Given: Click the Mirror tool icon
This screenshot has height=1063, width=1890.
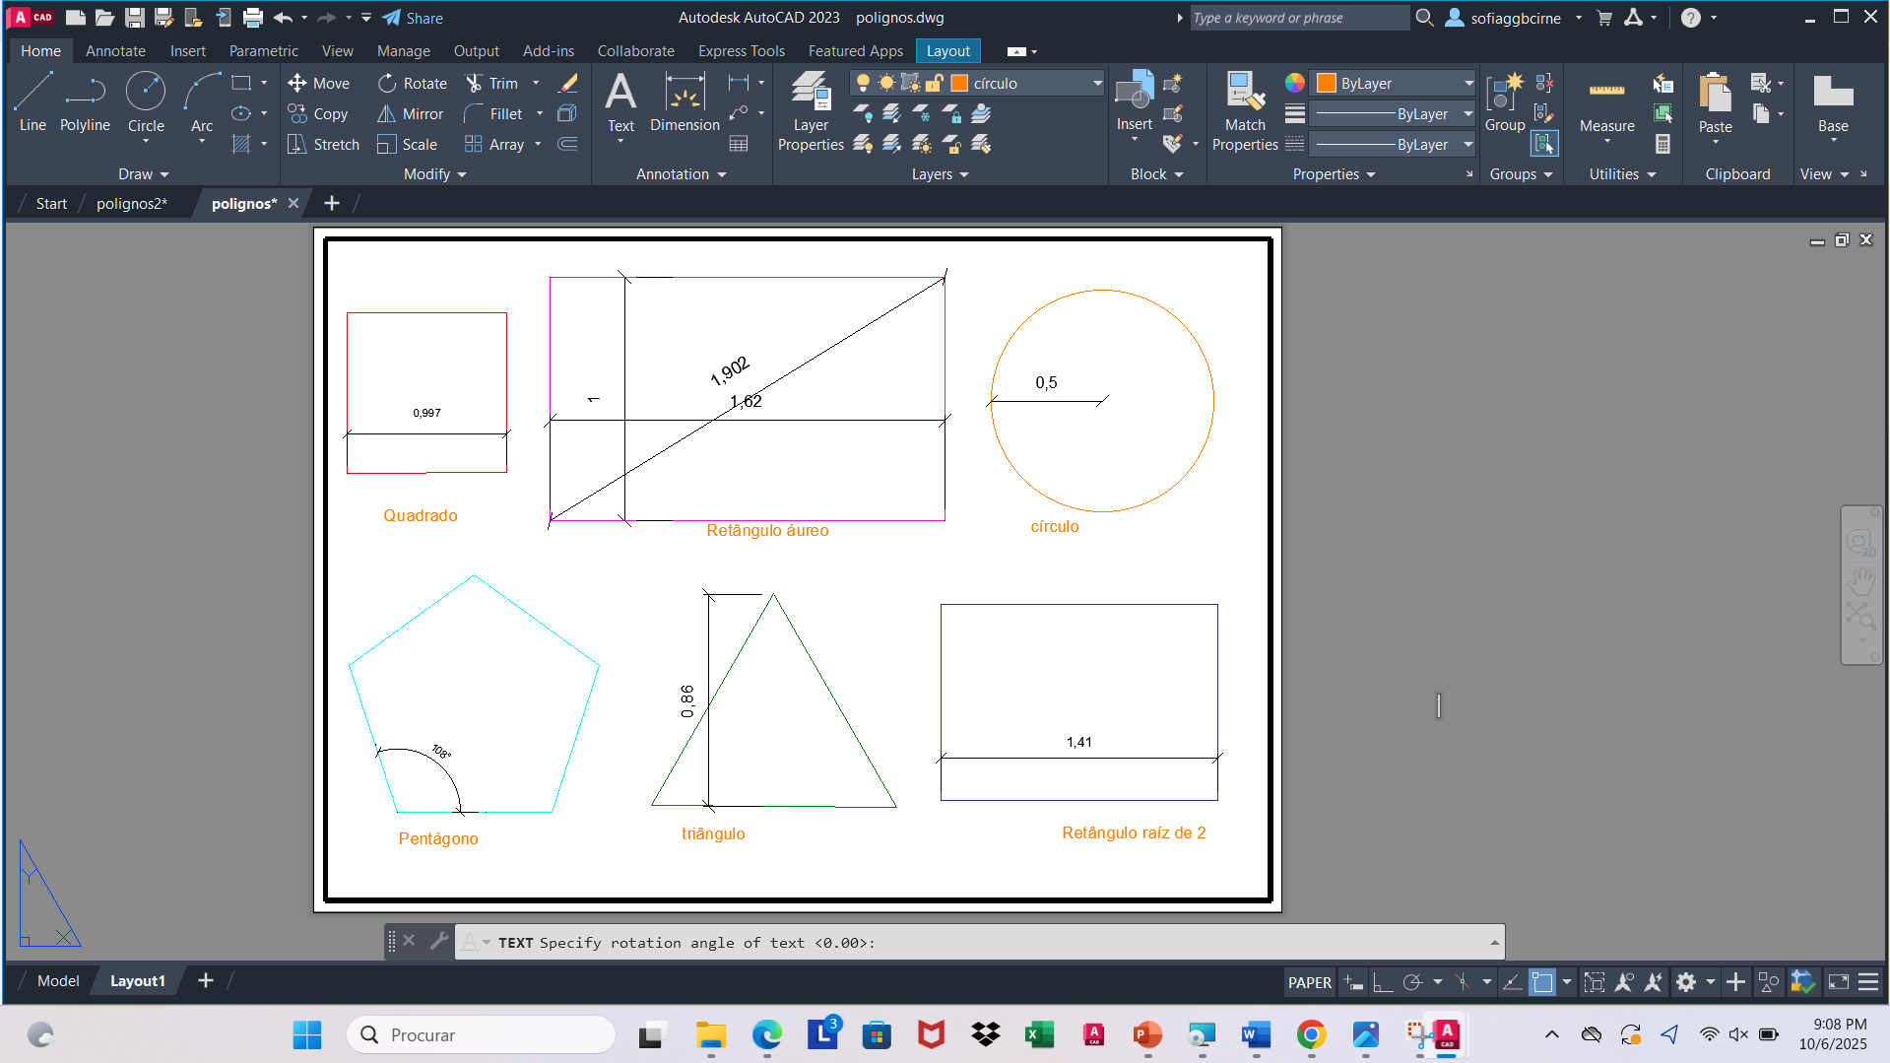Looking at the screenshot, I should pos(387,114).
